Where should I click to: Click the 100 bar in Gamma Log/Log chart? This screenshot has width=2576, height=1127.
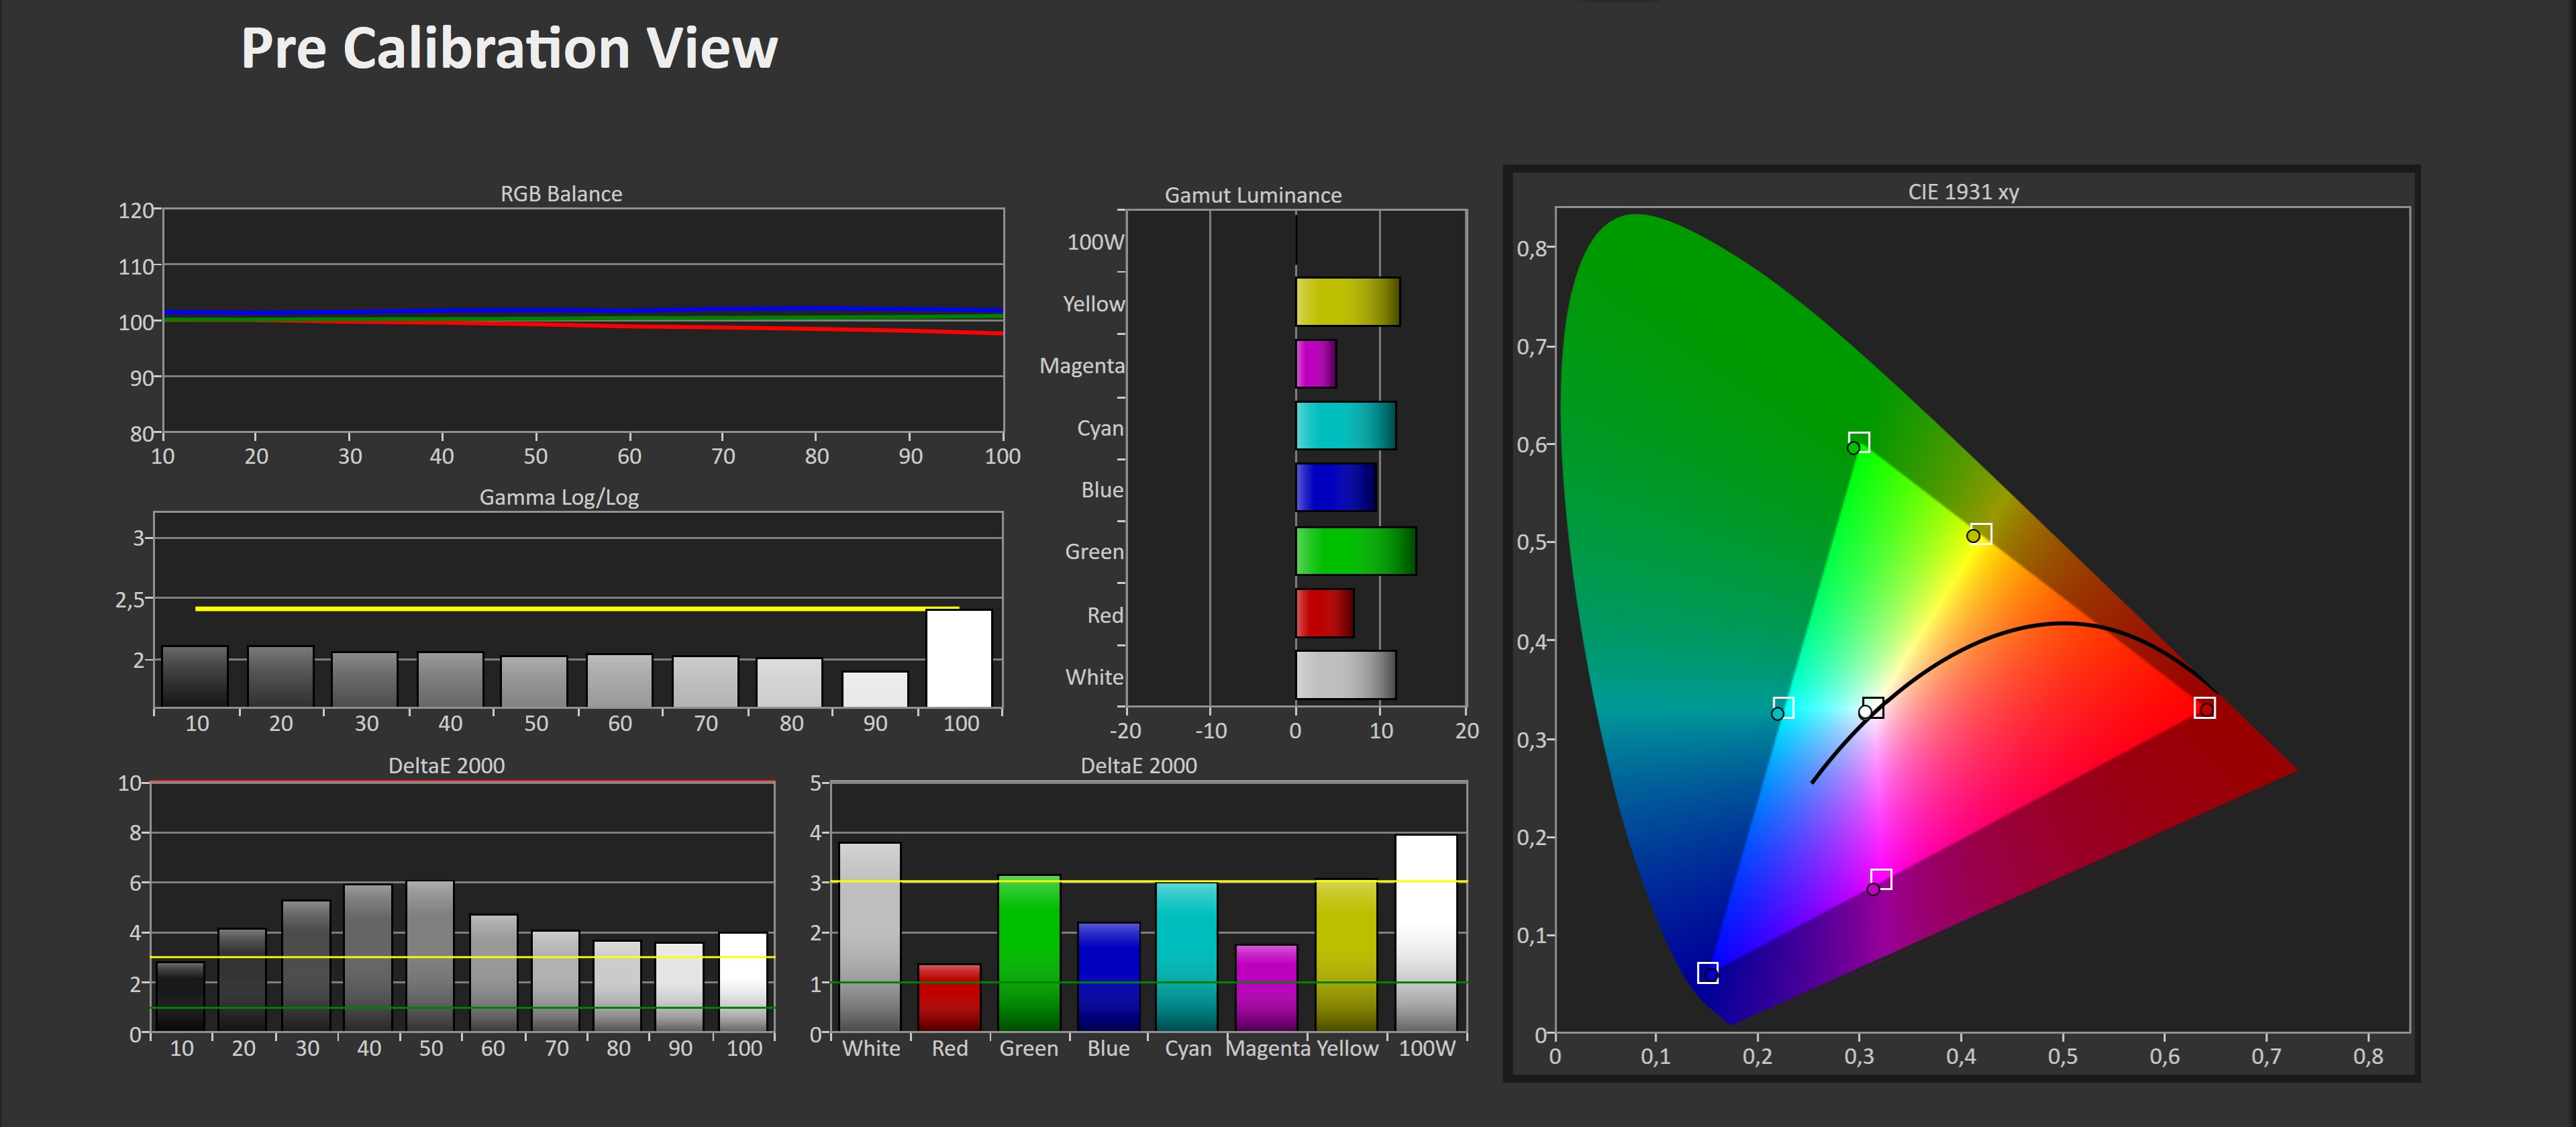point(958,658)
